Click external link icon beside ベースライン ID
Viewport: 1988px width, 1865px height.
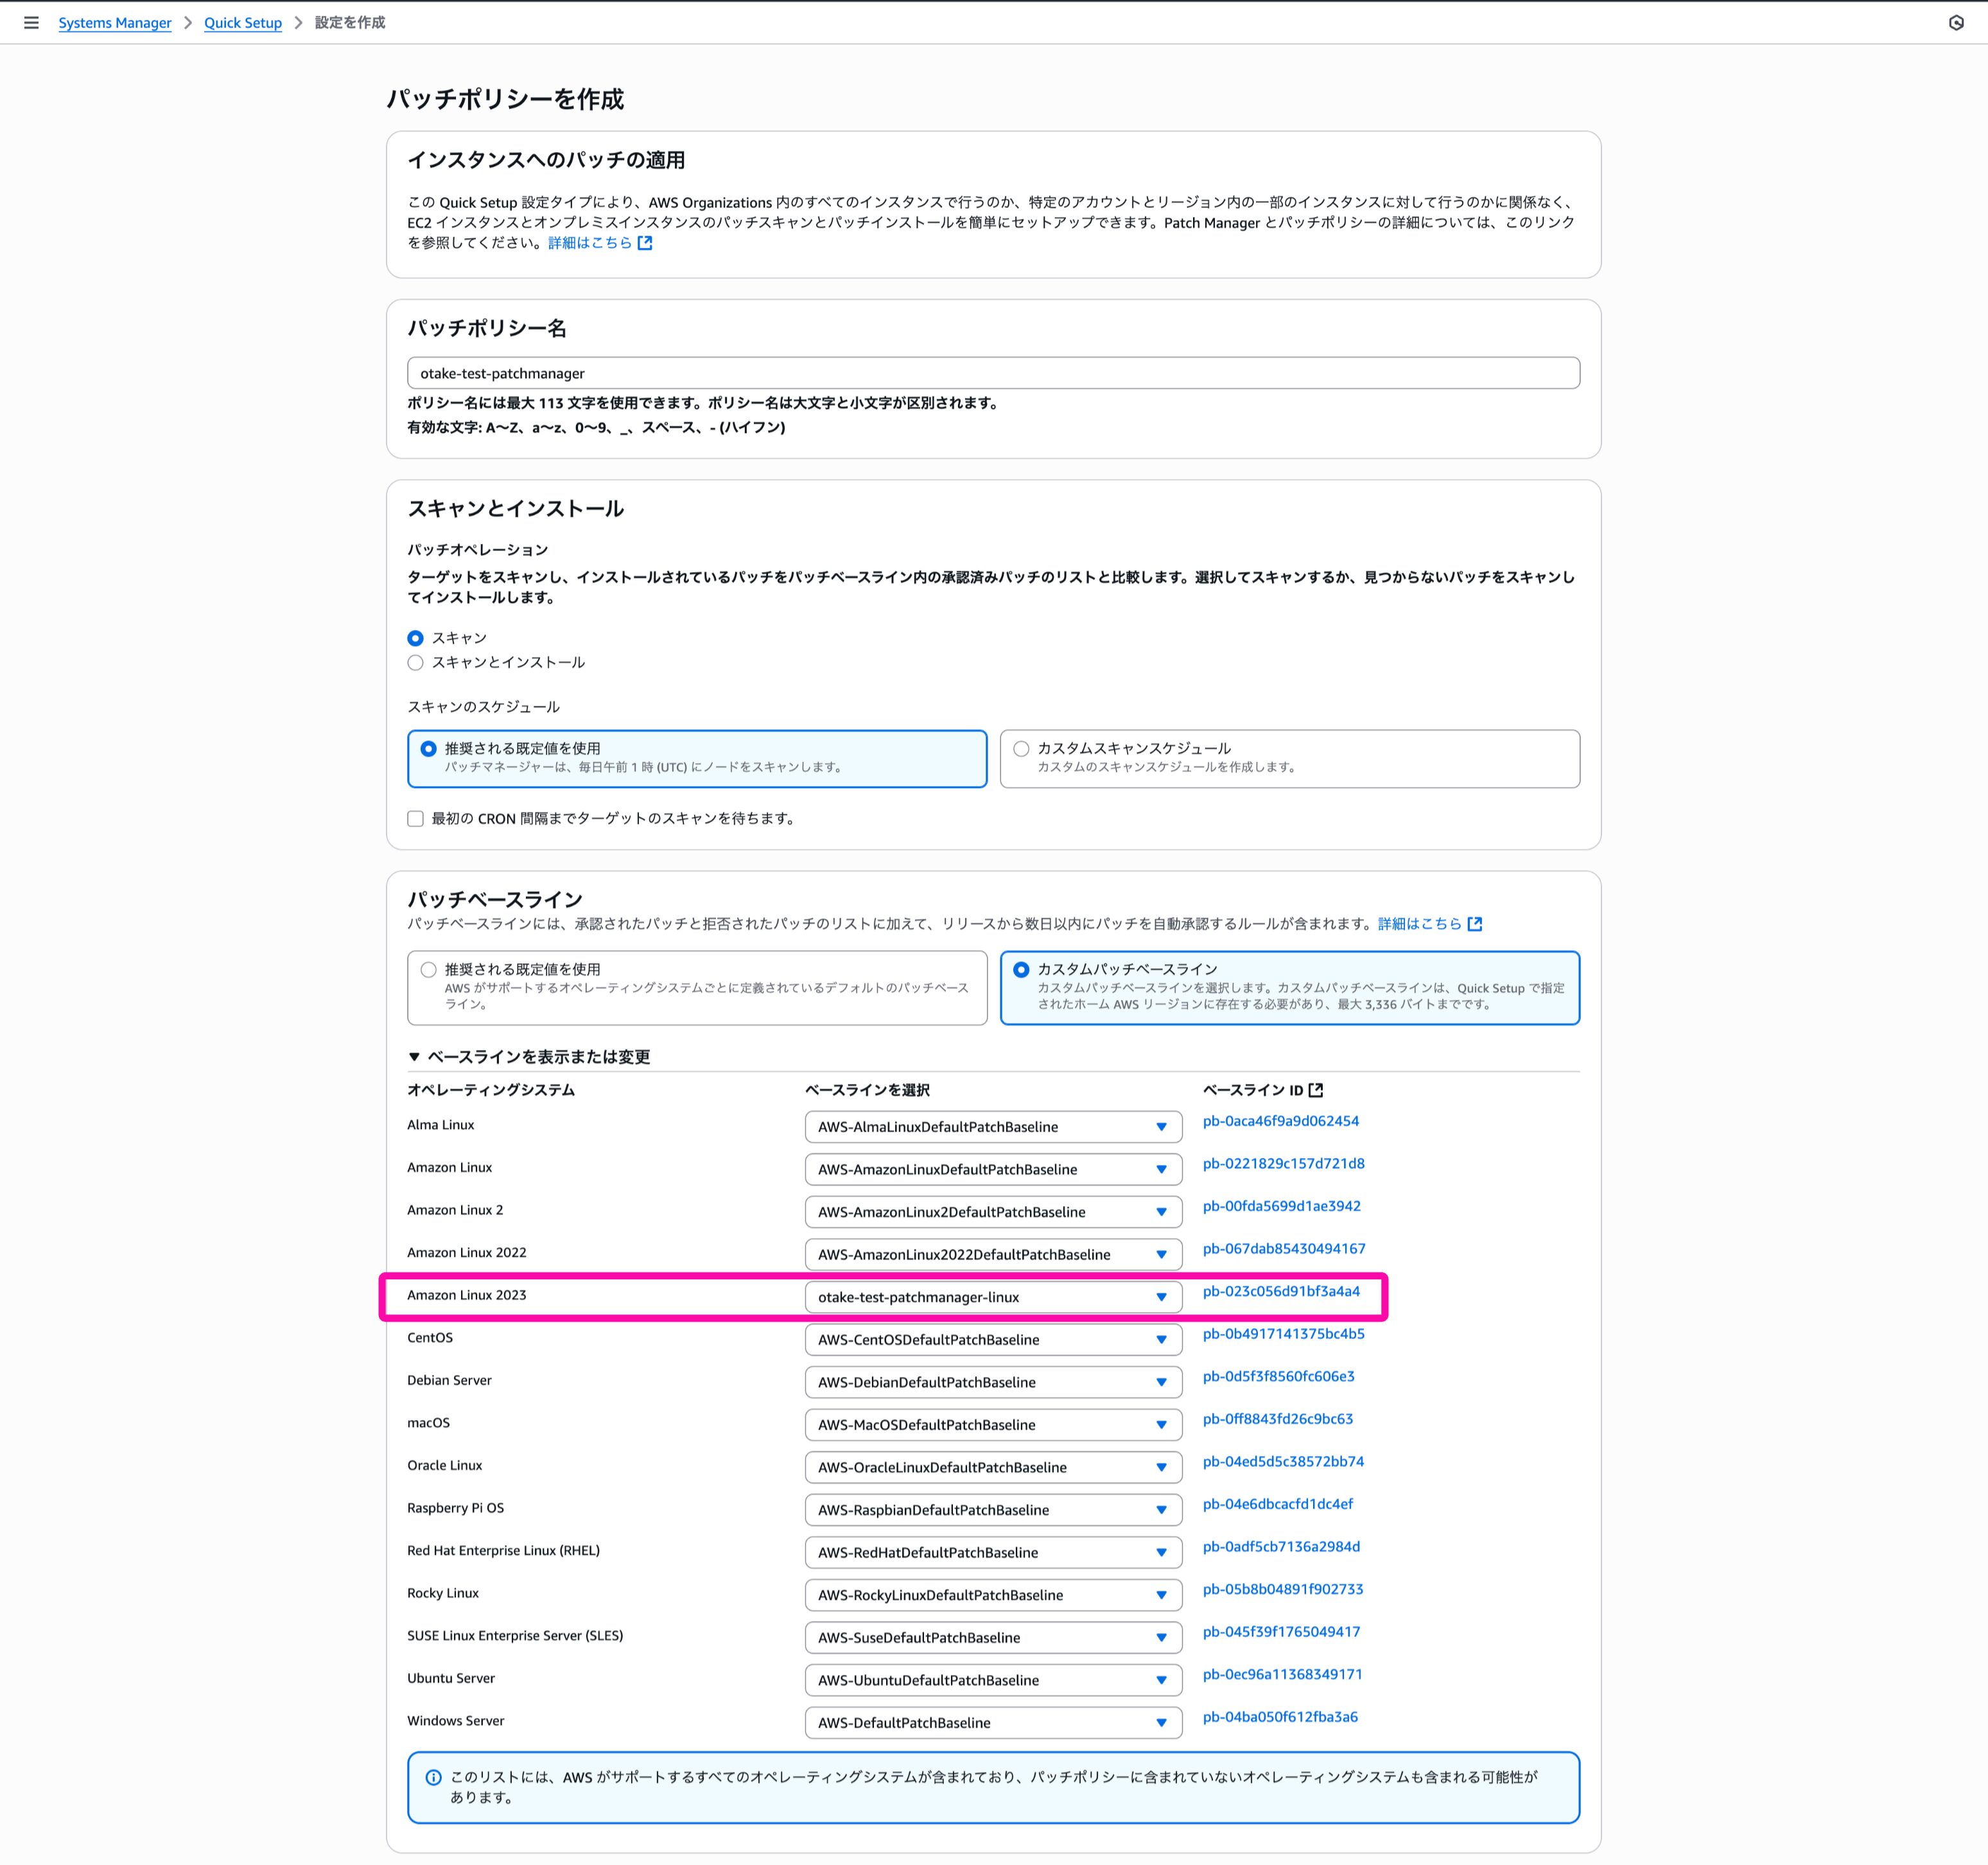(1316, 1090)
